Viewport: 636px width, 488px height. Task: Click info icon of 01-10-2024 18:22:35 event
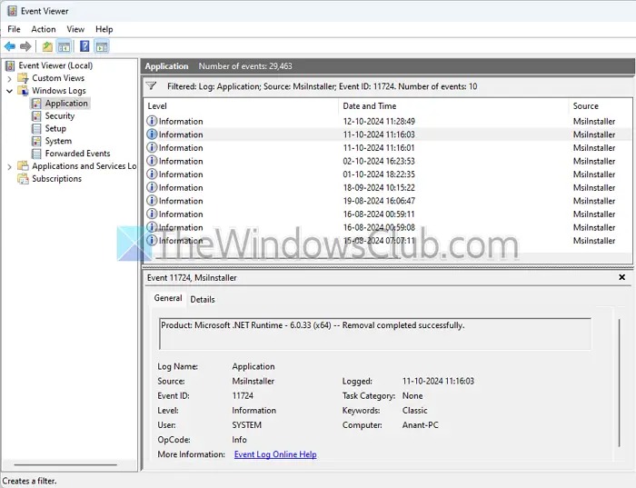pyautogui.click(x=152, y=174)
